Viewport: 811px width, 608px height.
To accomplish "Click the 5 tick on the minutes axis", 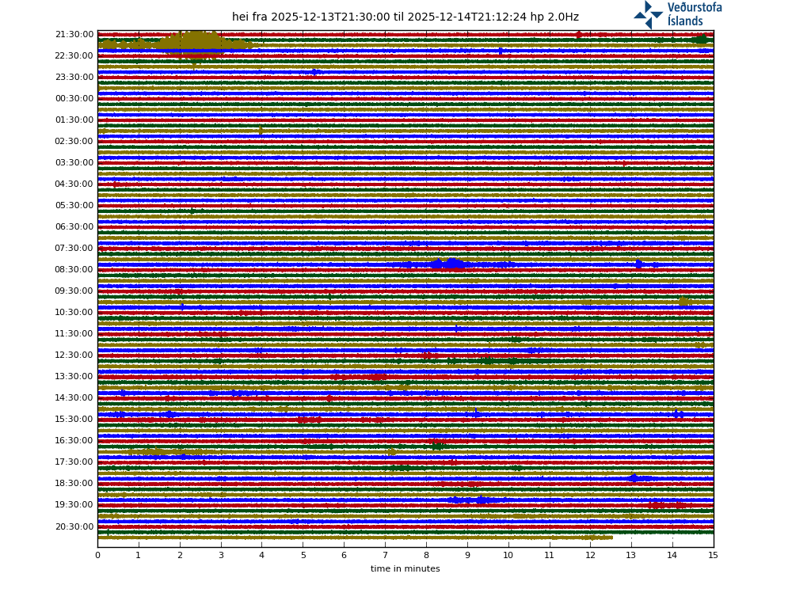I will click(303, 556).
